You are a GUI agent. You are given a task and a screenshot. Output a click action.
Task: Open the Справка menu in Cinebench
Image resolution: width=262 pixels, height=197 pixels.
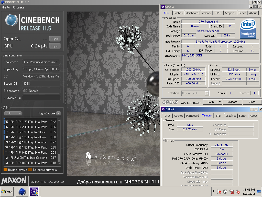click(x=18, y=7)
